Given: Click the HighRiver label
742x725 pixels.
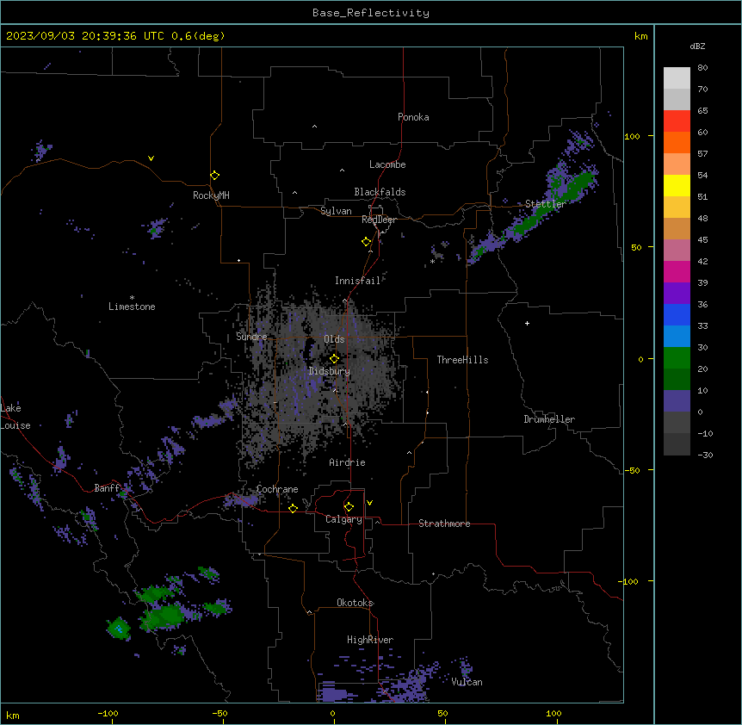Looking at the screenshot, I should coord(370,640).
